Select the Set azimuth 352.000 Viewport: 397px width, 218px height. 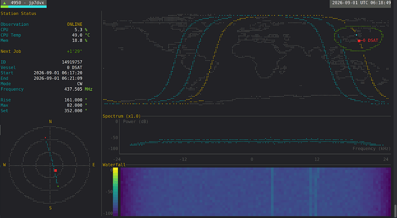point(73,111)
